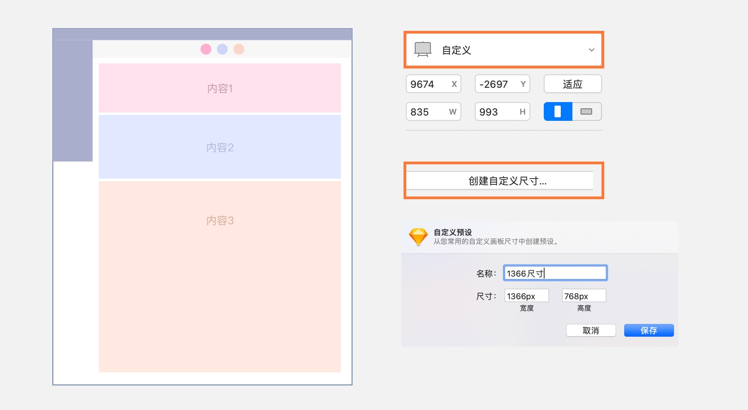The width and height of the screenshot is (748, 410).
Task: Click the 保存 save button
Action: [x=649, y=330]
